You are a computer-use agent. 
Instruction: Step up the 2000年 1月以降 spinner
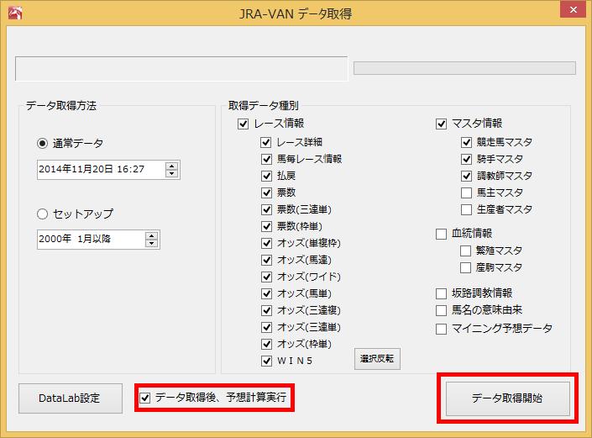coord(152,235)
